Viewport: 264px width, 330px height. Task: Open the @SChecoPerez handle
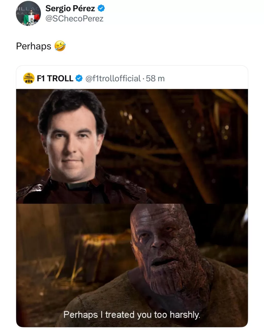pyautogui.click(x=74, y=19)
